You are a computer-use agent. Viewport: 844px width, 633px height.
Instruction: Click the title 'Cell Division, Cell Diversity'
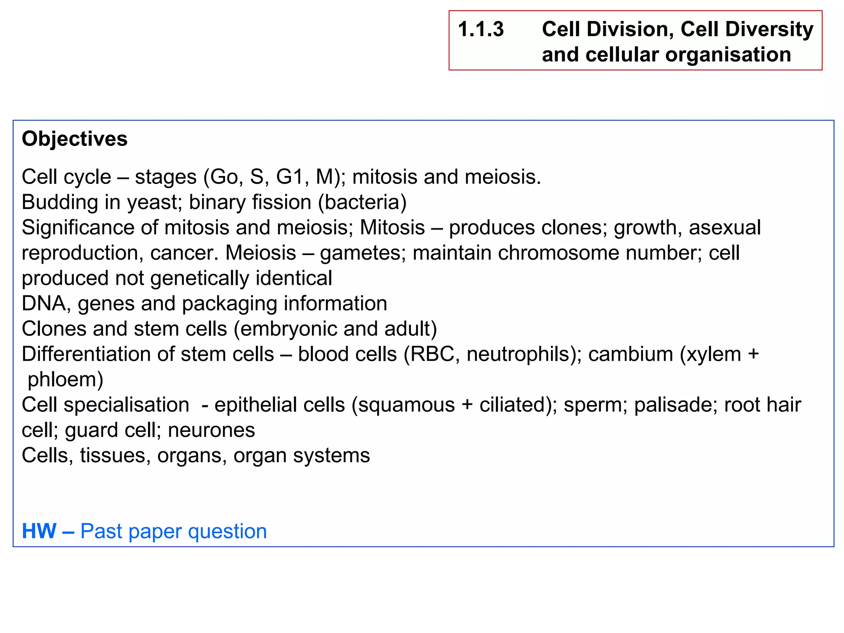click(678, 30)
